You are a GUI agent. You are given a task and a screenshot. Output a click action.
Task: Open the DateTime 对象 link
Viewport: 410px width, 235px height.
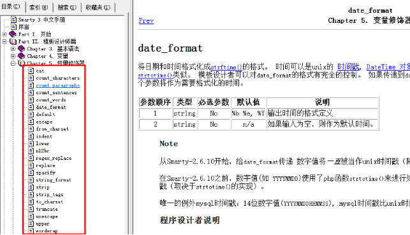388,67
